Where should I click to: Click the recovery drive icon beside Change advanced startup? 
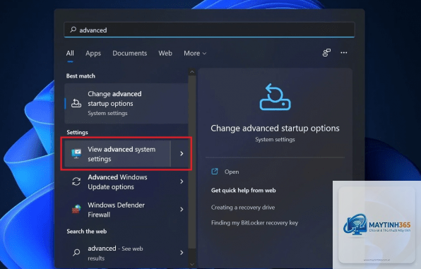click(76, 103)
